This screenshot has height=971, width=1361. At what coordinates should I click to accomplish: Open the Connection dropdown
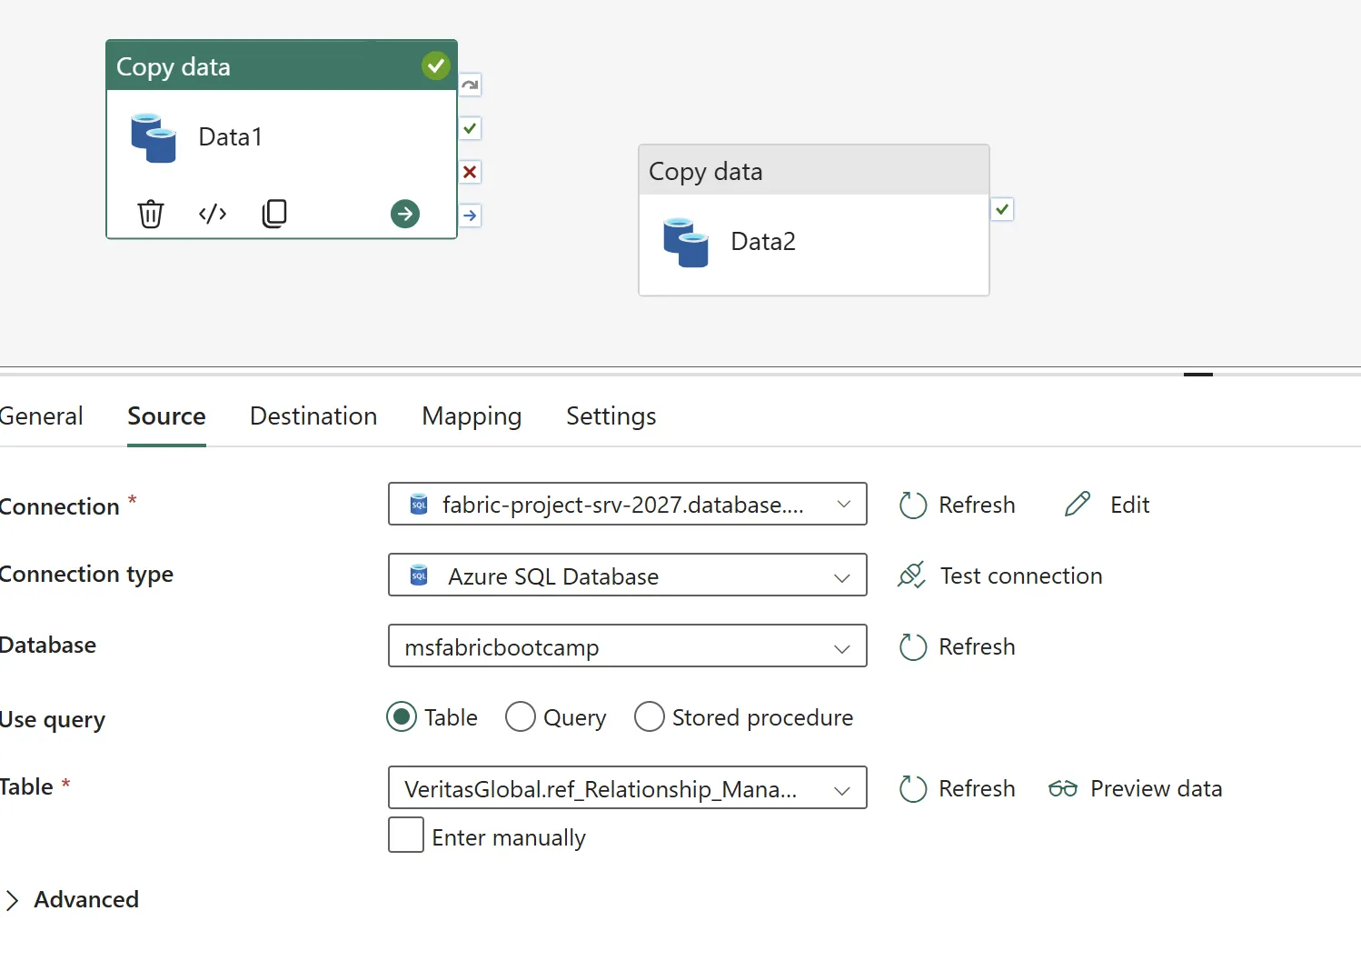(628, 504)
